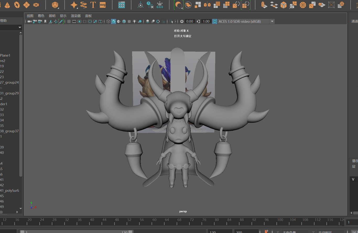
Task: Click the camera attributes gear icon
Action: click(40, 21)
